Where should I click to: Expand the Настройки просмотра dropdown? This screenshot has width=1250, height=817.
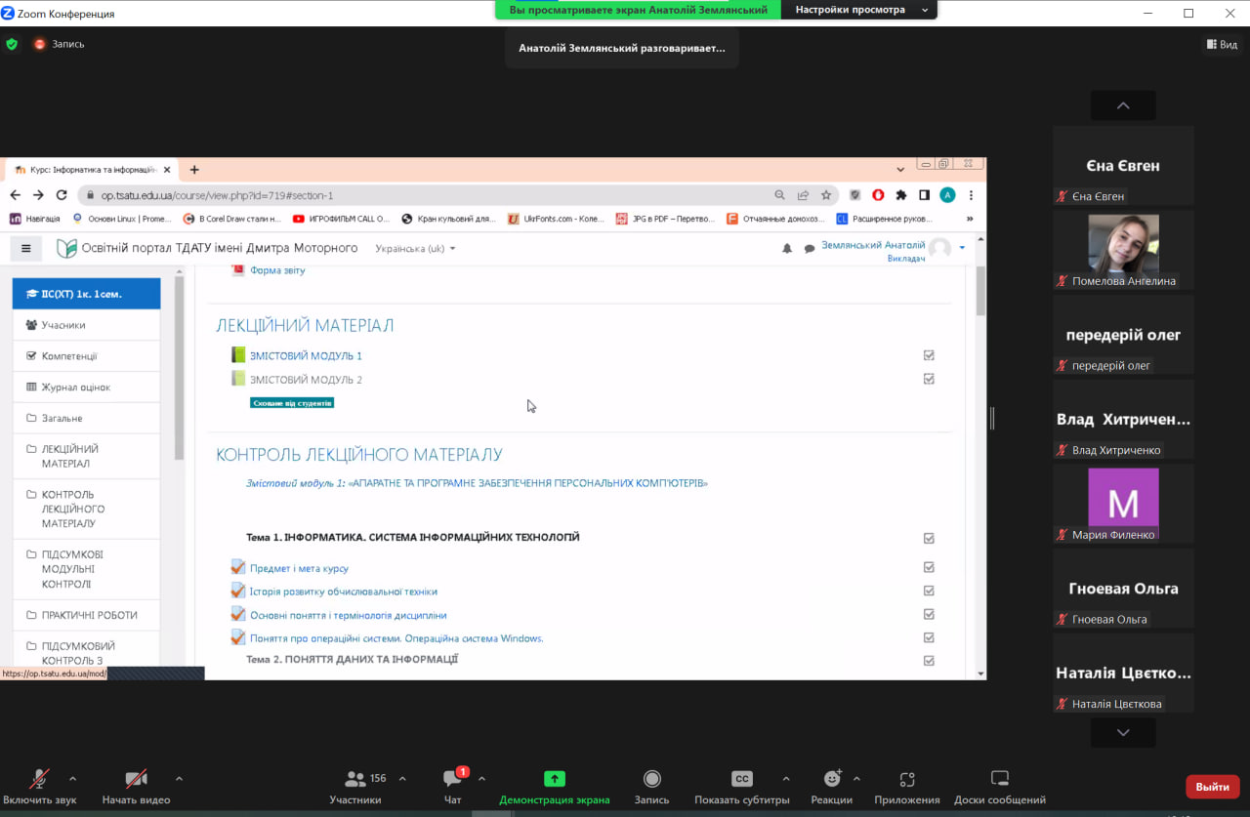[859, 10]
